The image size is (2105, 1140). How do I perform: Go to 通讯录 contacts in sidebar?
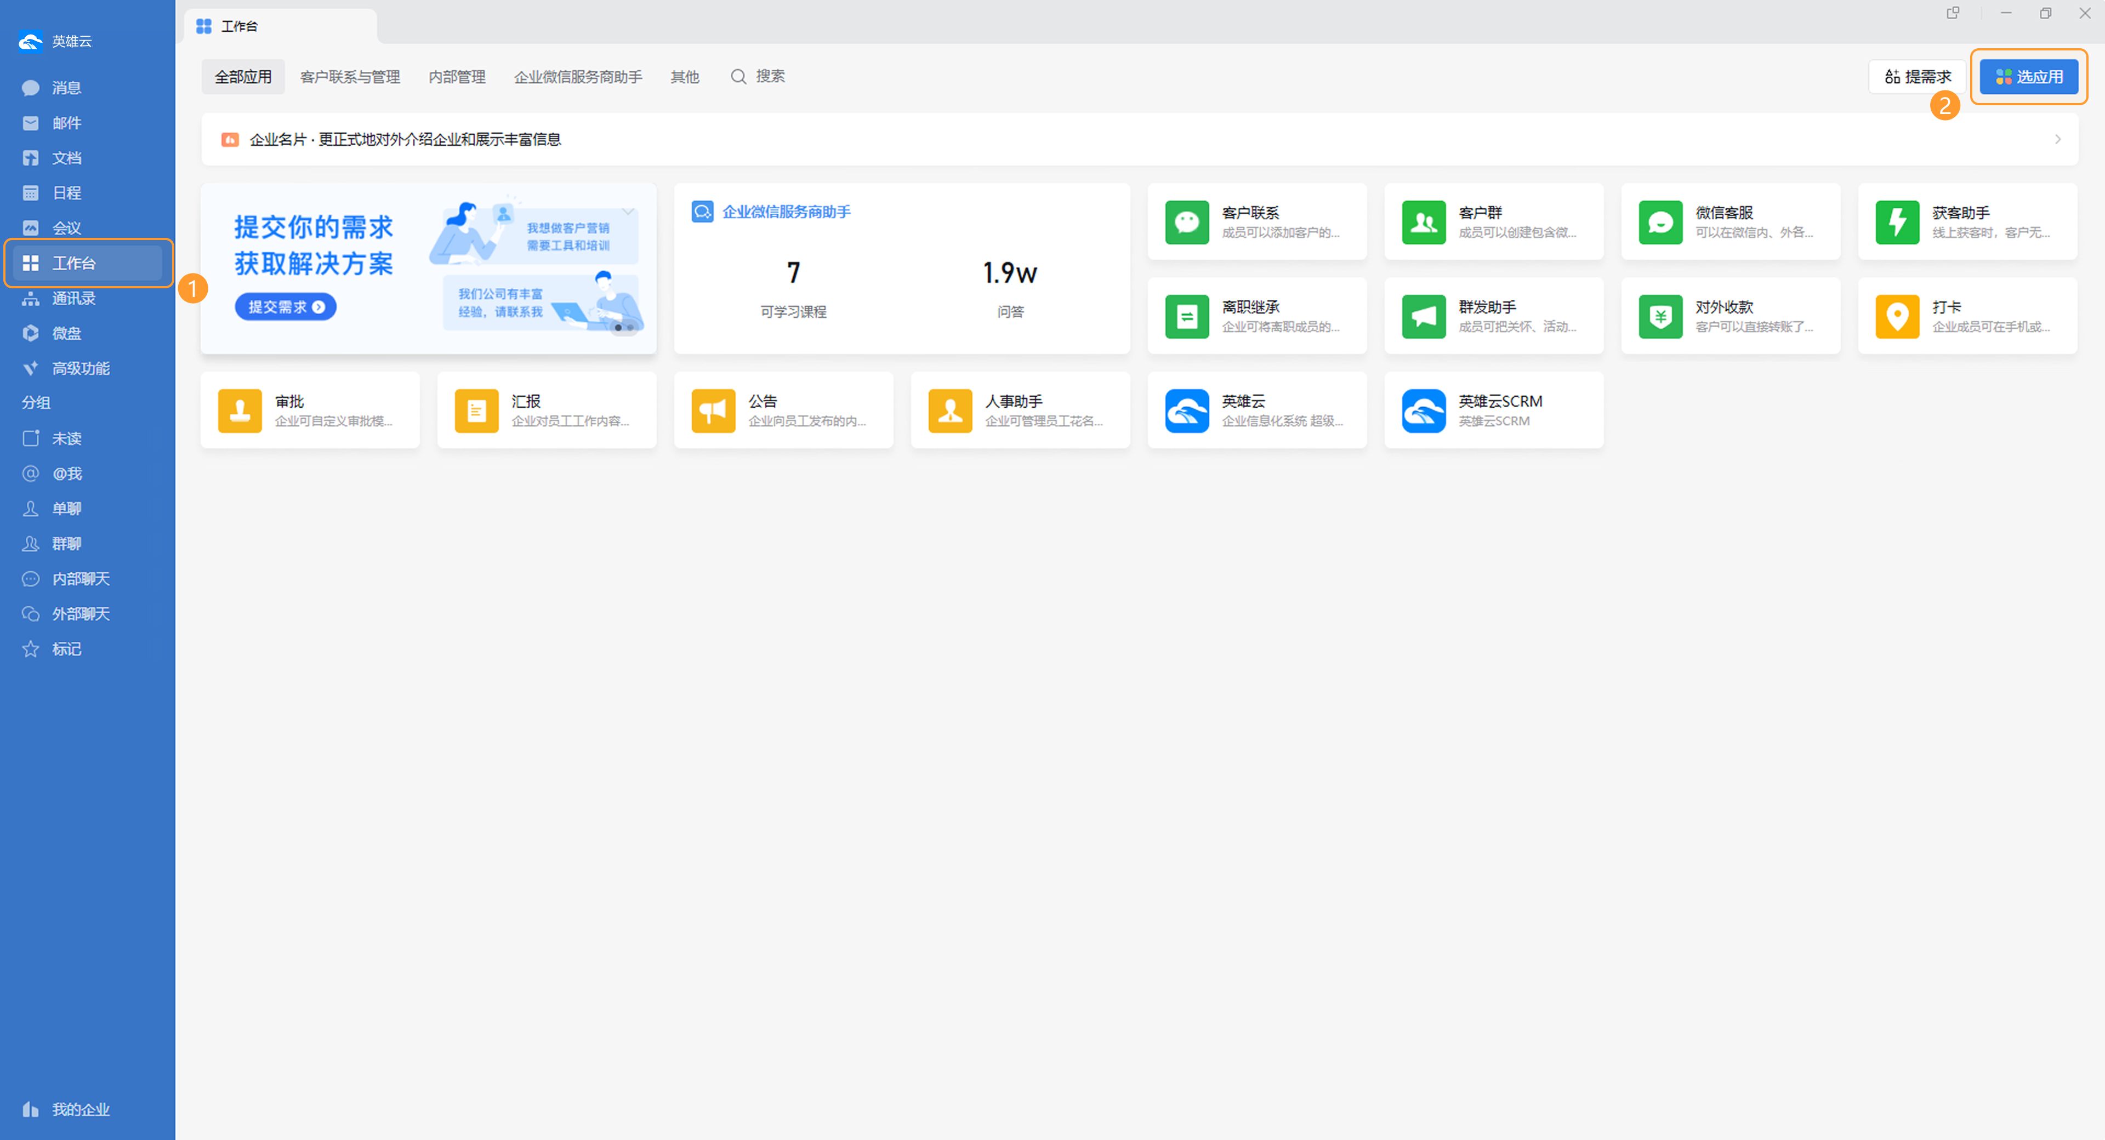pos(73,298)
